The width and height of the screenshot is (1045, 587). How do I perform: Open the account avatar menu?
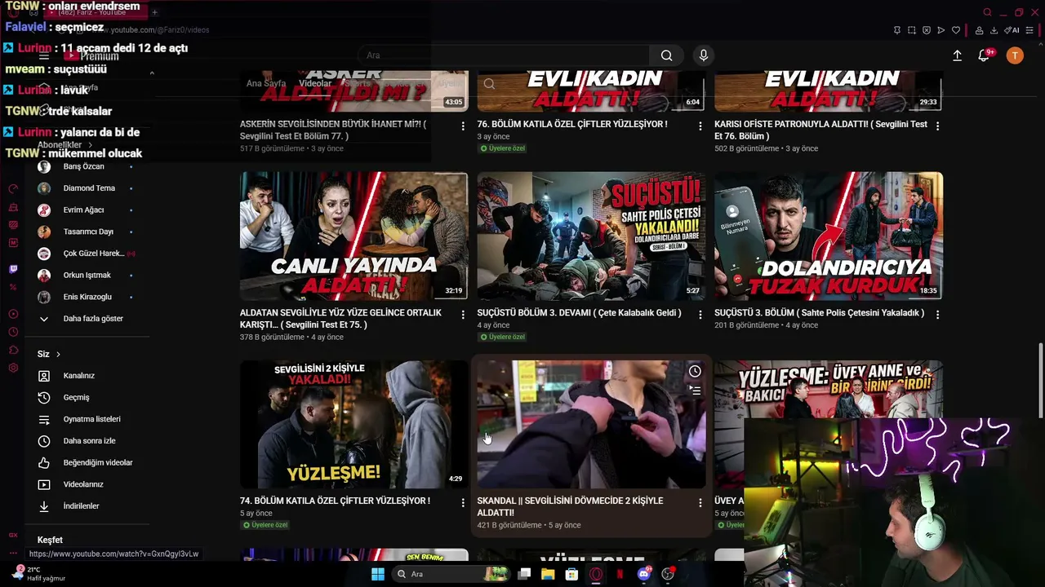pos(1015,55)
